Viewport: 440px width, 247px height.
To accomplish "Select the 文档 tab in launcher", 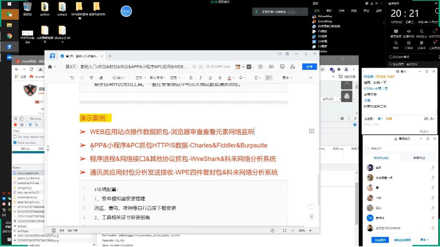I will [342, 11].
